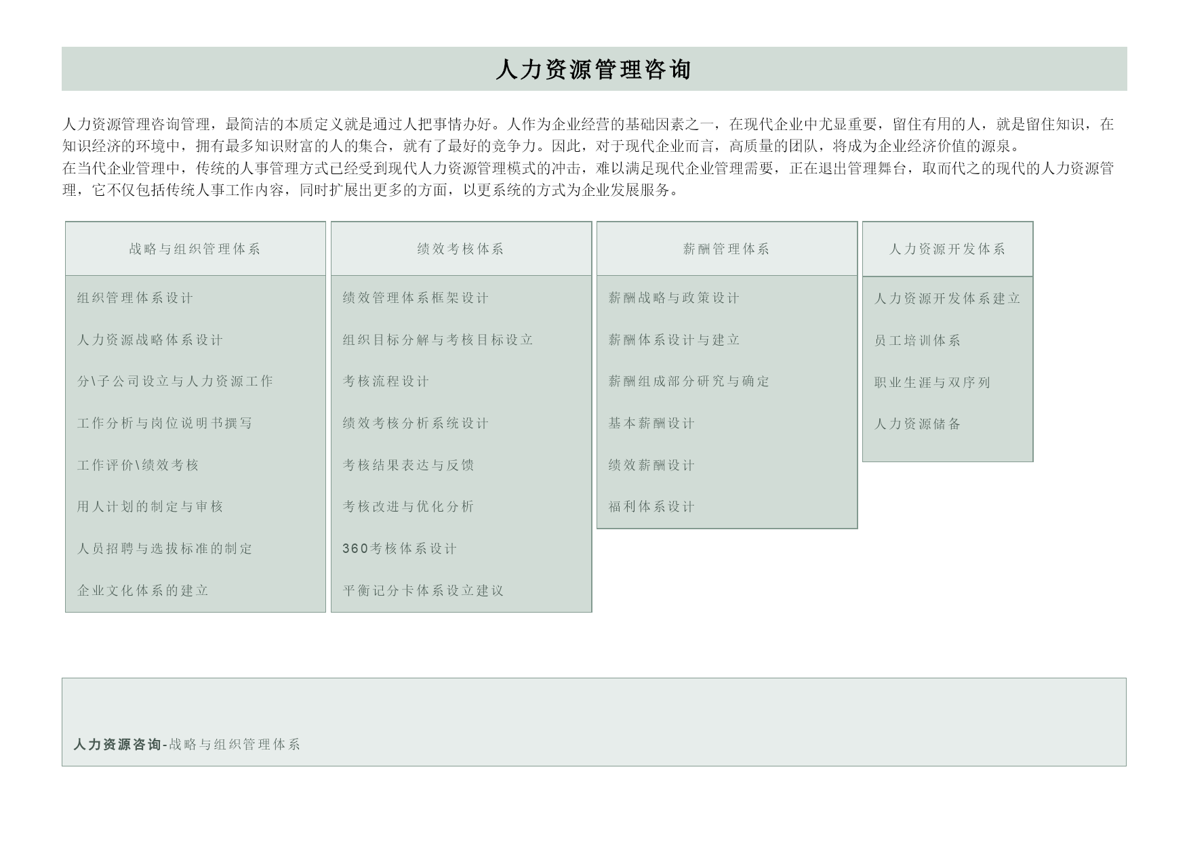Click intro paragraph starting 人力资源管理咨询管理
The width and height of the screenshot is (1189, 841).
pyautogui.click(x=588, y=135)
